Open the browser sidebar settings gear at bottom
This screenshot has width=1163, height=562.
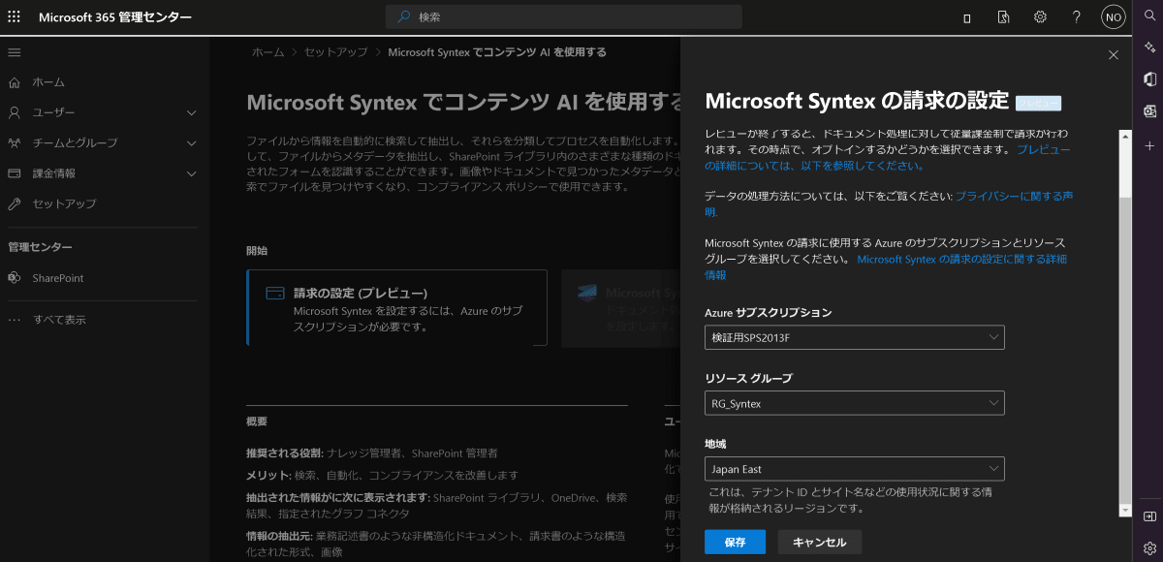click(1149, 547)
